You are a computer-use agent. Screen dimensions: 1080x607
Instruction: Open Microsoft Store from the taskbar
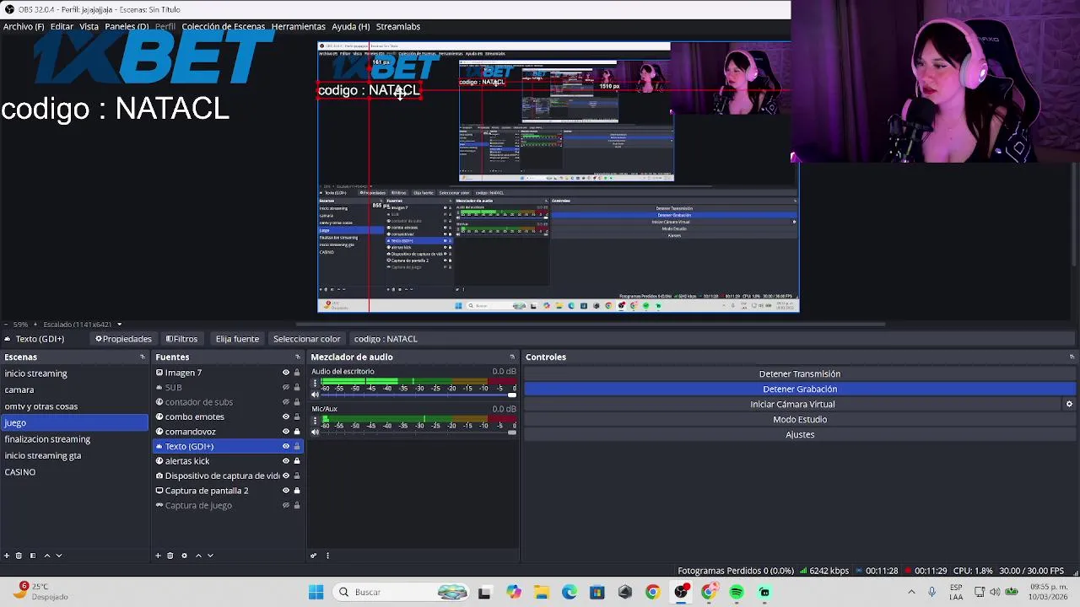click(597, 592)
